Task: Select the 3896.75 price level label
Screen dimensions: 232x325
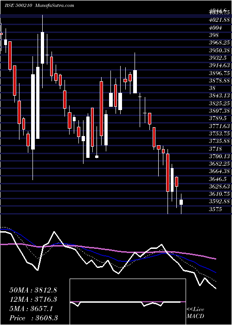Action: click(219, 73)
